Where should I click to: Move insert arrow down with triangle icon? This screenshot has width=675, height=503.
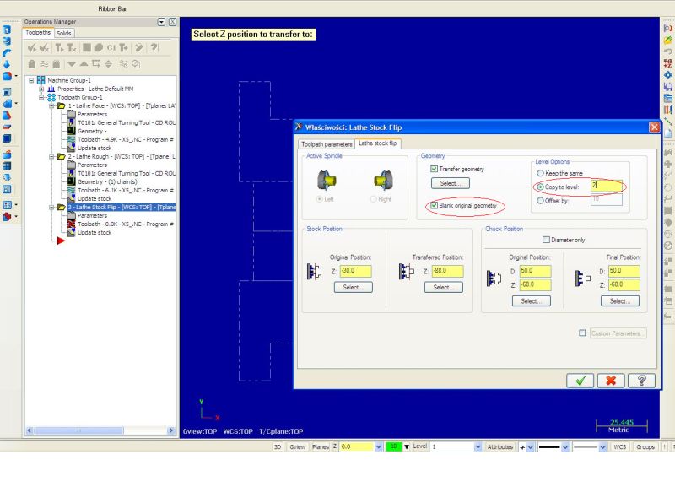[72, 64]
